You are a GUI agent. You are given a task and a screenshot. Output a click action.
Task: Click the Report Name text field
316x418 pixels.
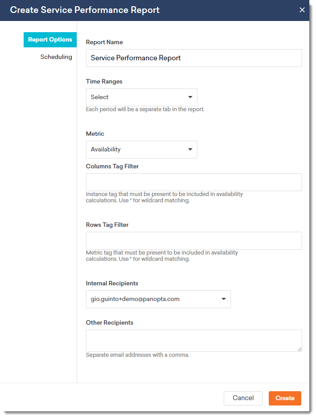(194, 58)
